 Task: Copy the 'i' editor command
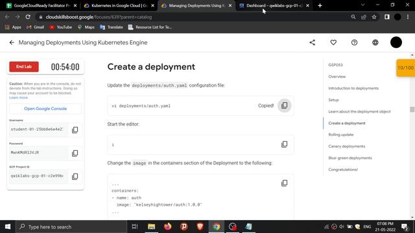(x=284, y=144)
